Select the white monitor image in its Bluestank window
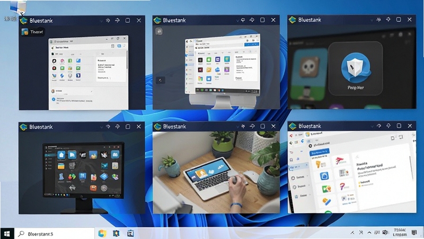Screen dimensions: 424x239 [x=222, y=71]
